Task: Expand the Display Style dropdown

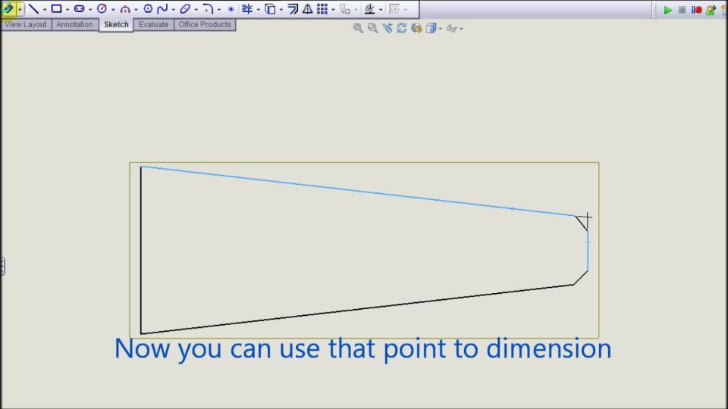Action: [440, 29]
